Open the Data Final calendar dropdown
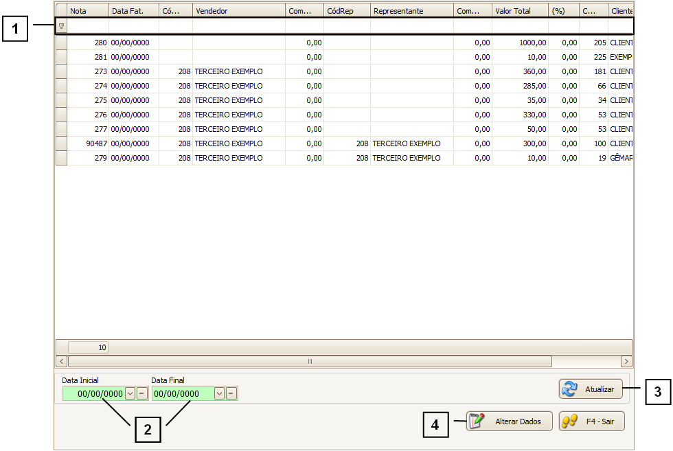 click(x=219, y=393)
